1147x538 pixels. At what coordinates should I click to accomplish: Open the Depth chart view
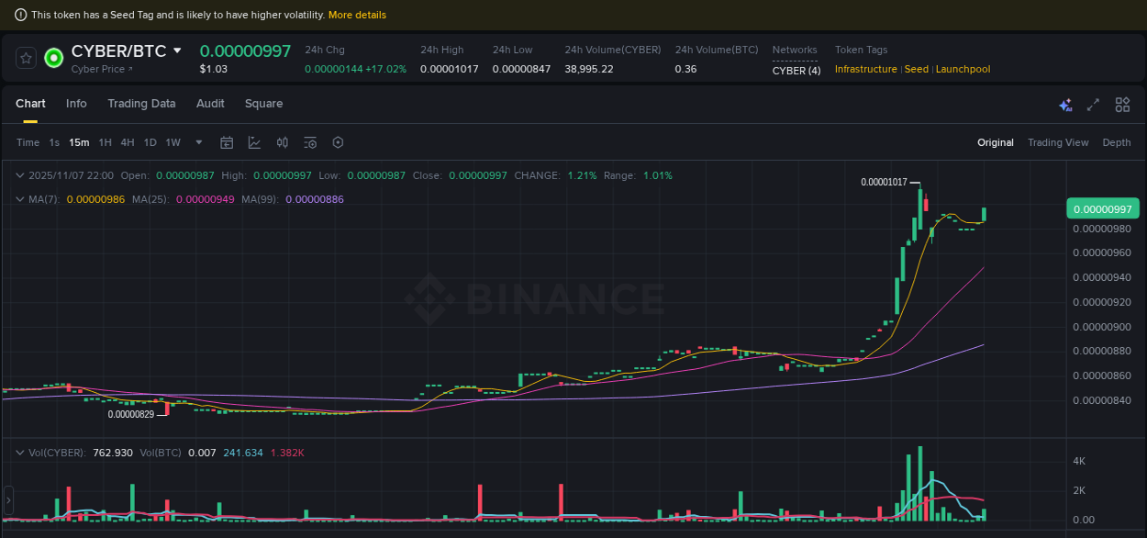pyautogui.click(x=1117, y=142)
